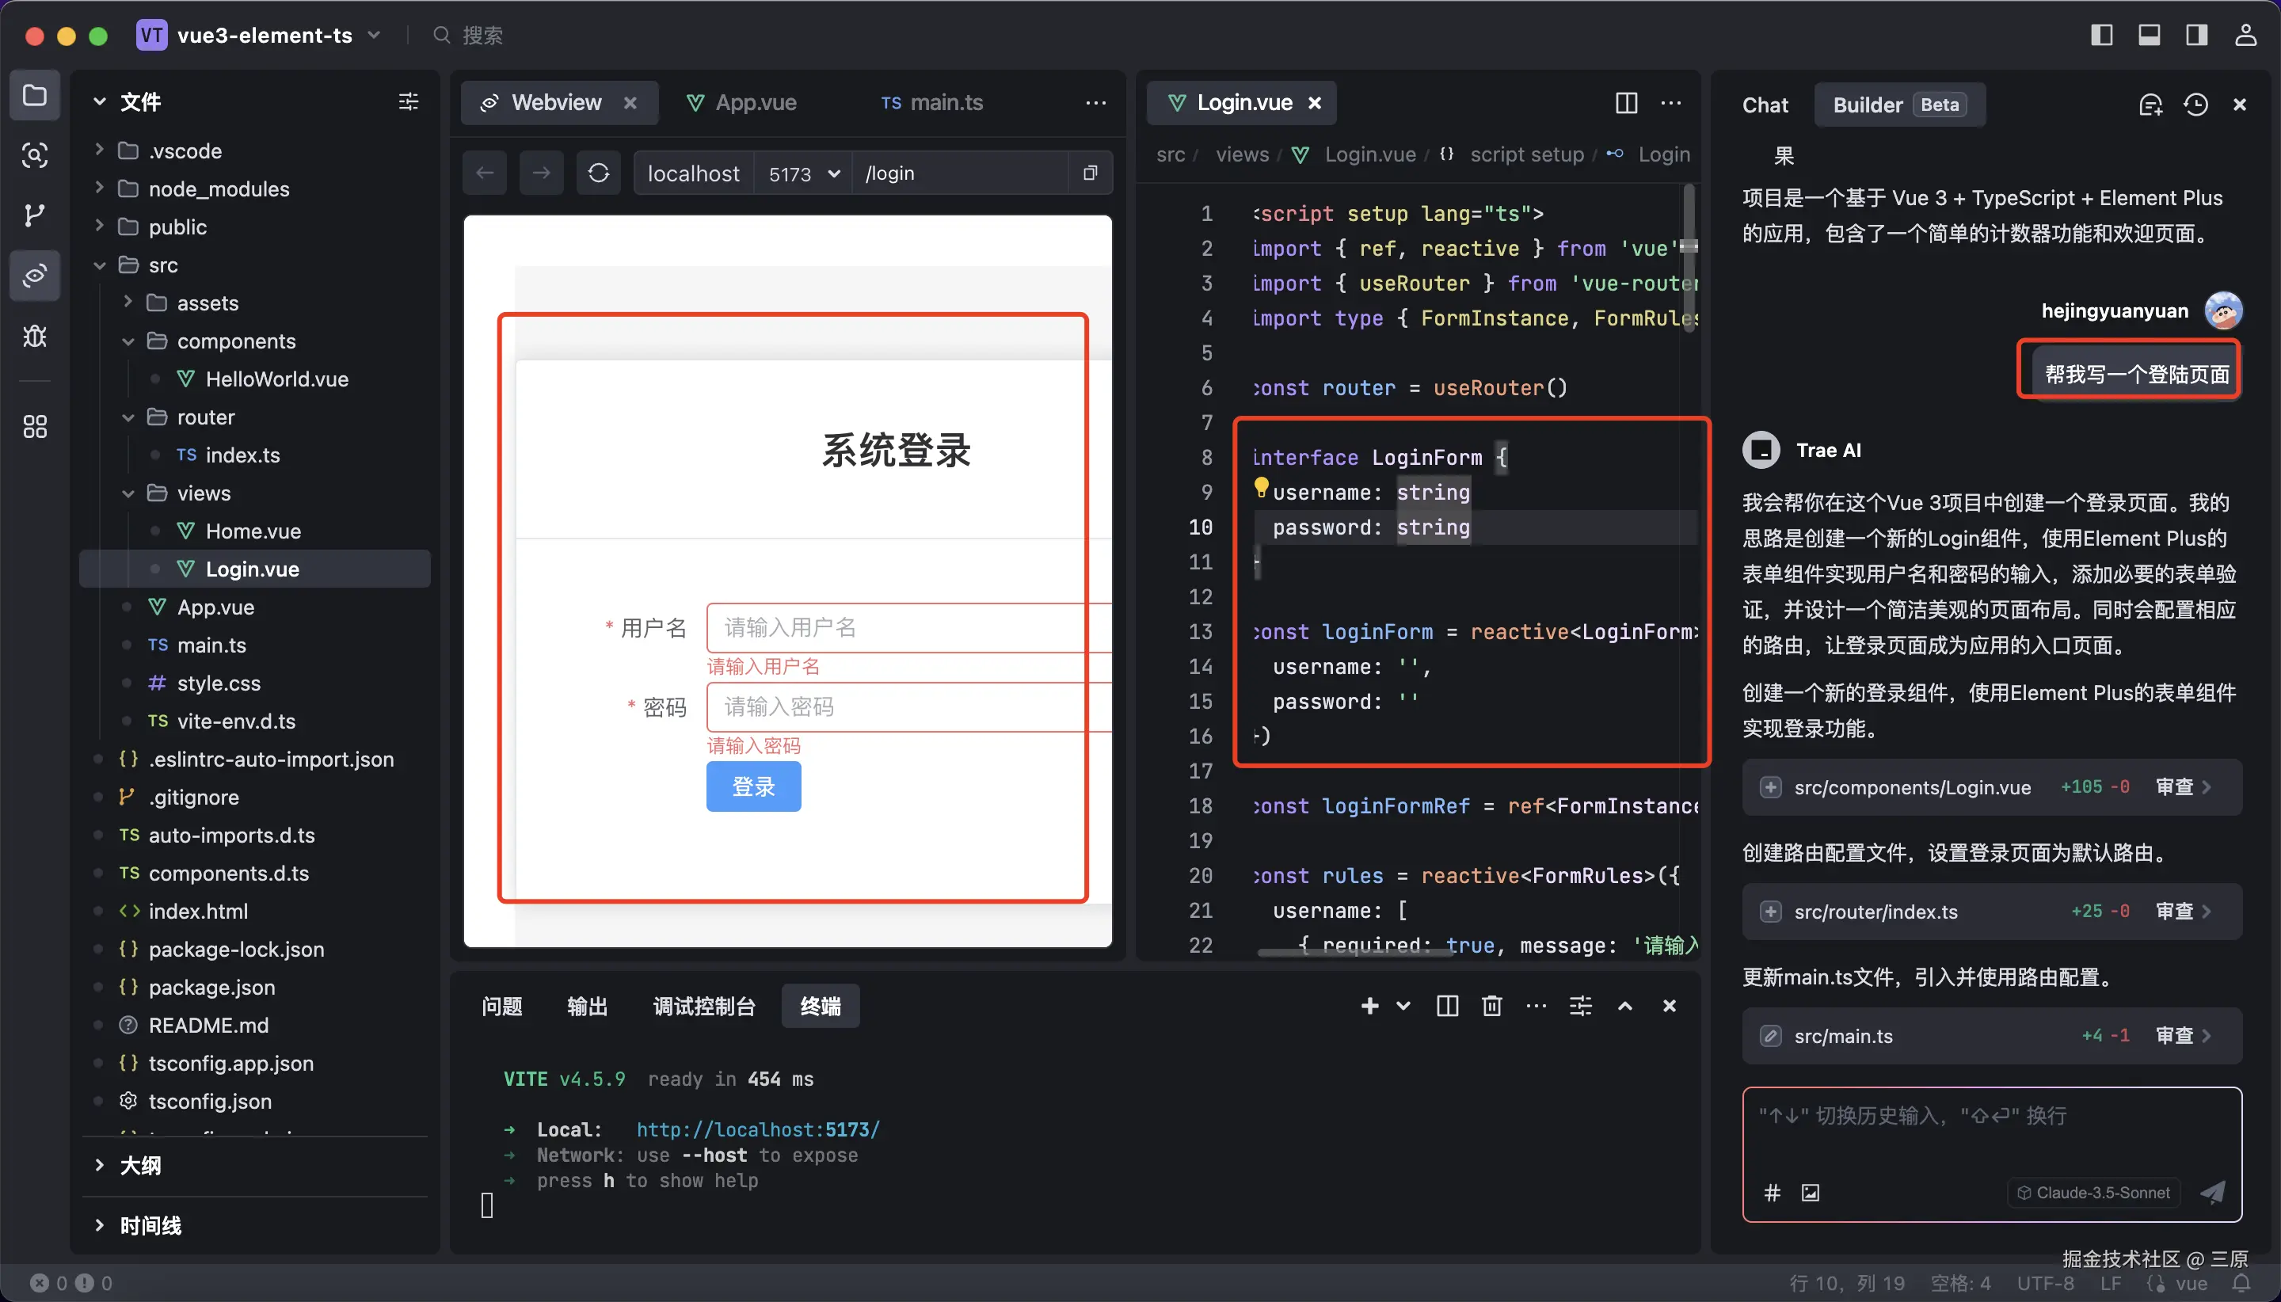The width and height of the screenshot is (2281, 1302).
Task: Open the Source Control sidebar icon
Action: 34,215
